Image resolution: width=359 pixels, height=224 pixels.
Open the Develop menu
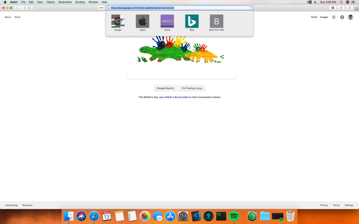(x=80, y=2)
